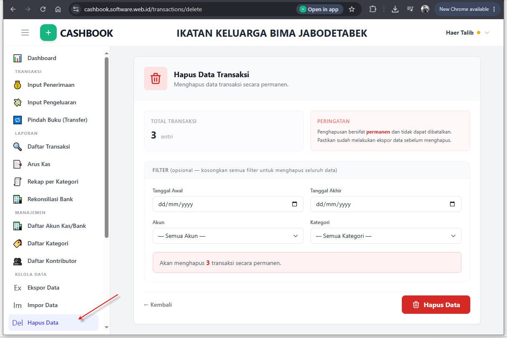Open the Kategori dropdown Semua Kategori
The image size is (507, 338).
[386, 236]
